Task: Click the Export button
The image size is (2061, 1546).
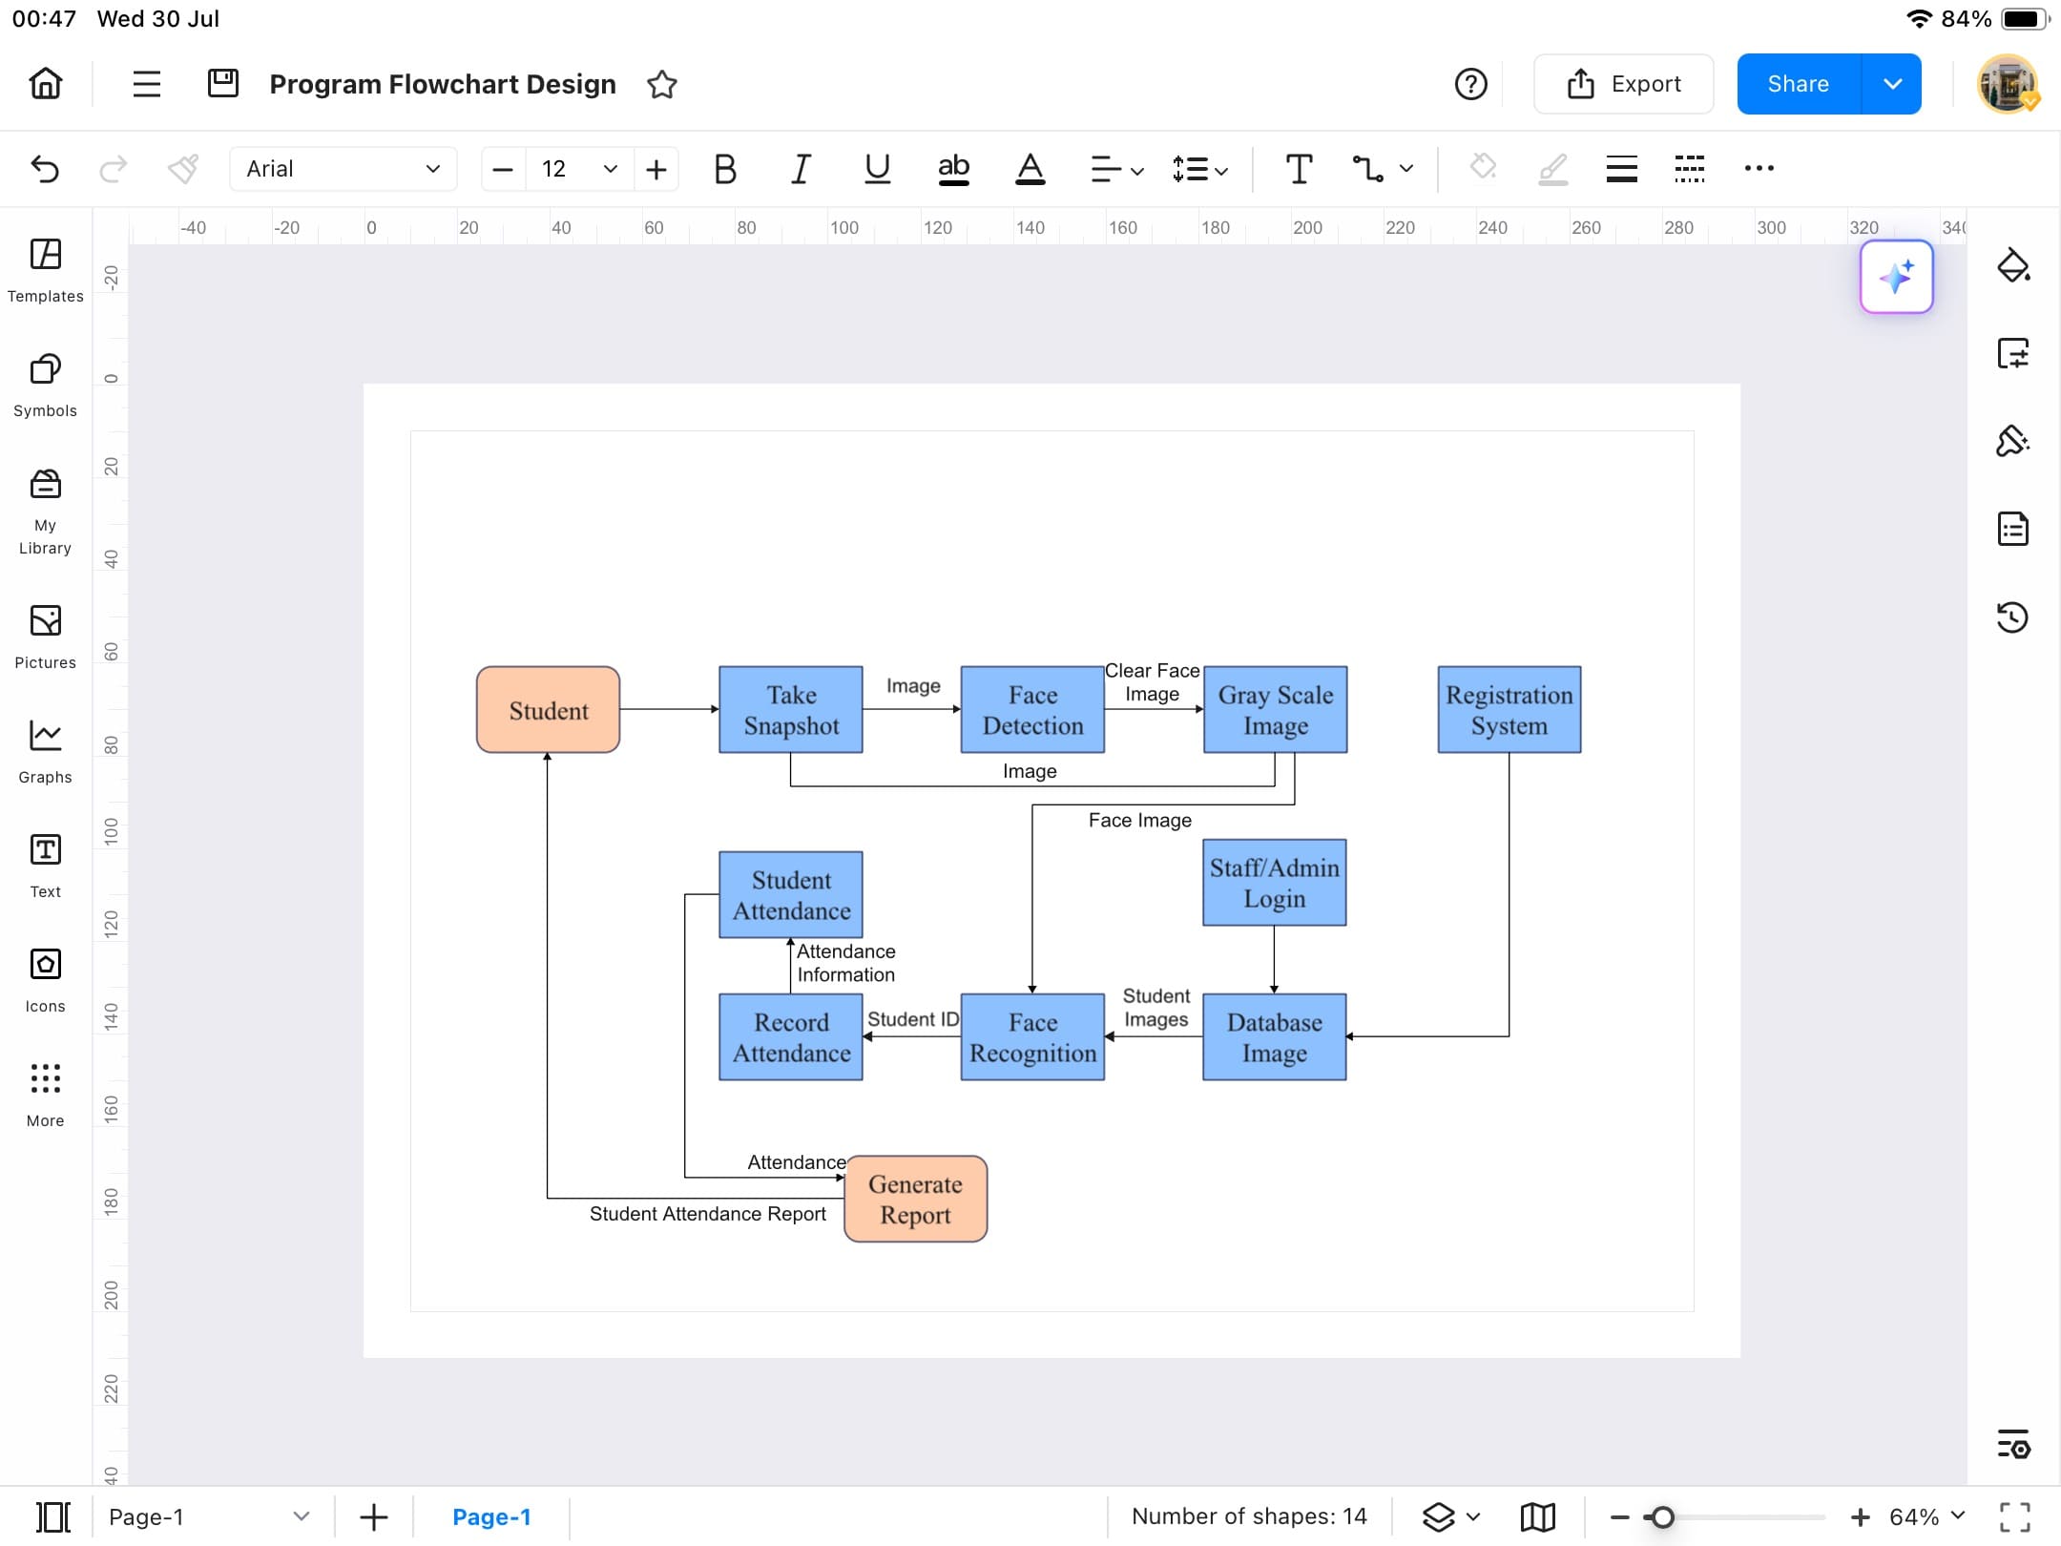Action: (1623, 83)
